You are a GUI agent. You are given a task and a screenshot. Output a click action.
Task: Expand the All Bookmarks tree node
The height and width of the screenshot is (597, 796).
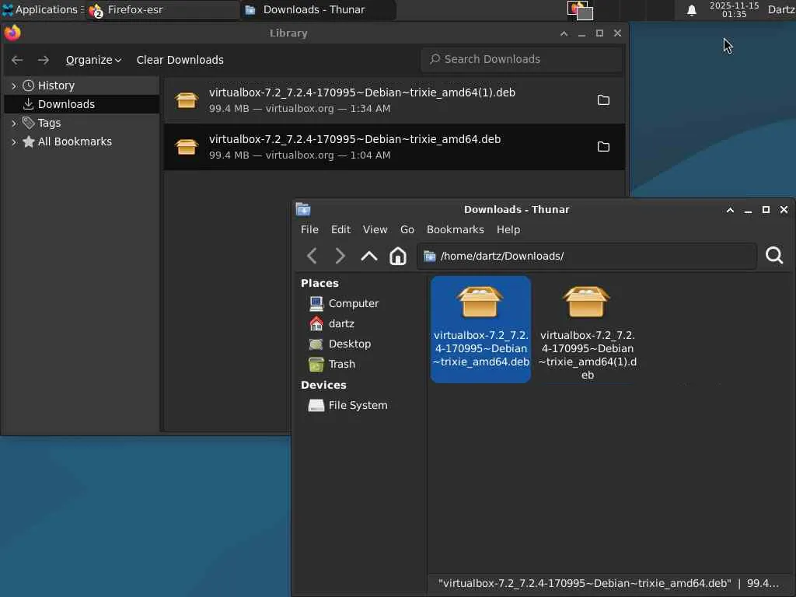(14, 141)
